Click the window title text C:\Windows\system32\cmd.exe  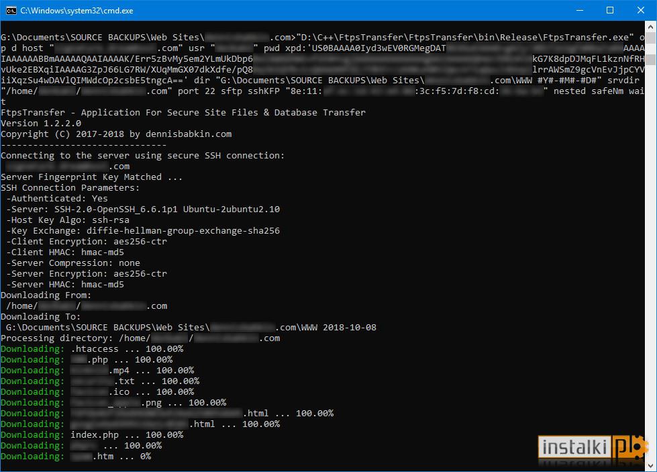pos(77,11)
